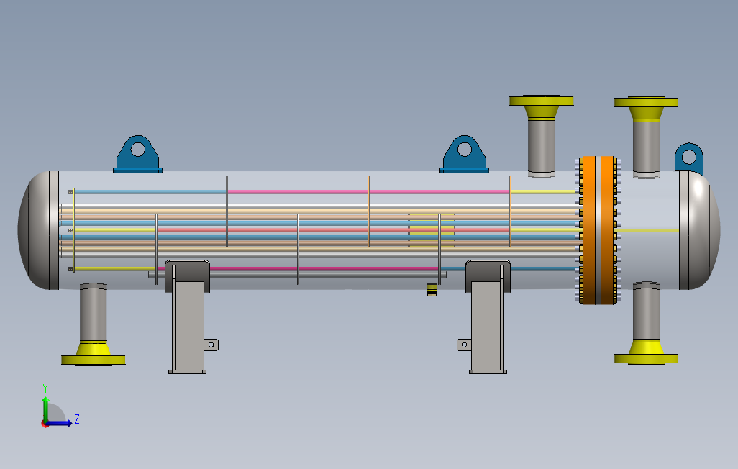This screenshot has height=469, width=738.
Task: Click the earthing lug on right saddle
Action: click(x=464, y=345)
